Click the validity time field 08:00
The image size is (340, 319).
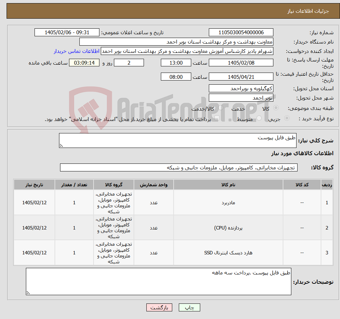[176, 77]
